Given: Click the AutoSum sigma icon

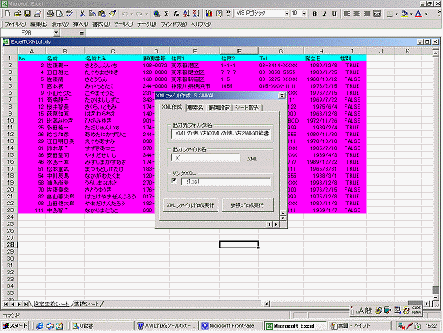Looking at the screenshot, I should 167,14.
